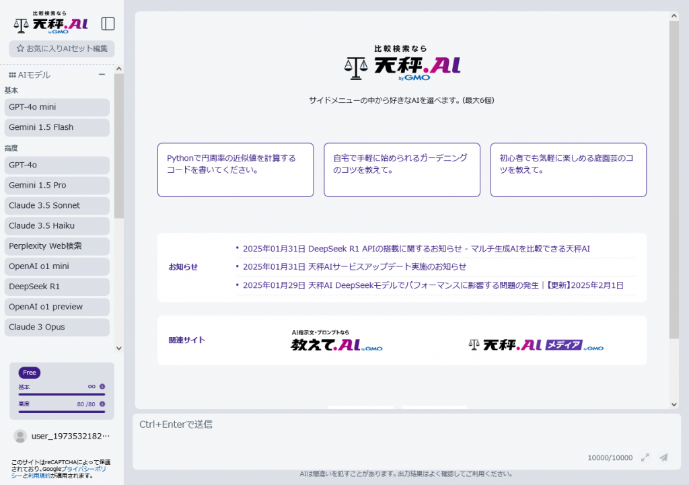Viewport: 689px width, 485px height.
Task: Collapse the sidebar with the panel icon
Action: (x=108, y=24)
